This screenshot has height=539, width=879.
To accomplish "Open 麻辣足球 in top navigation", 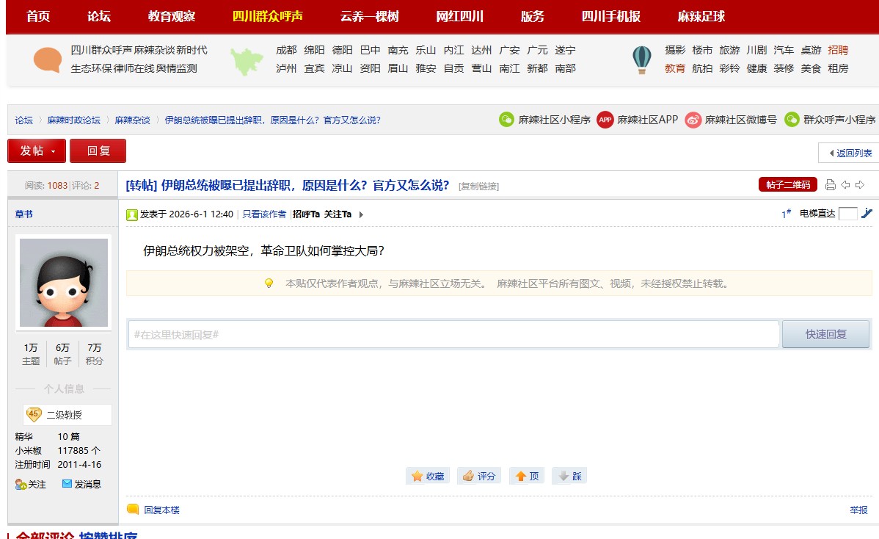I will [701, 16].
